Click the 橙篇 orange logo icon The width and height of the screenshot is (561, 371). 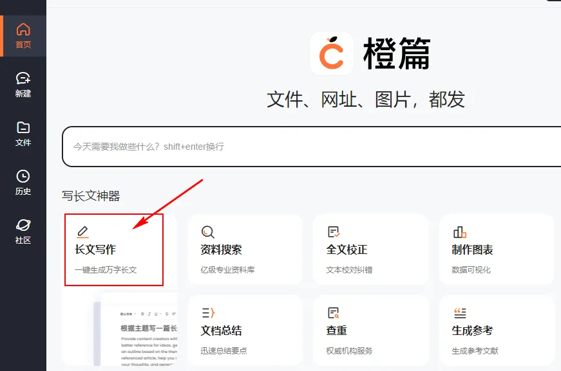(331, 53)
